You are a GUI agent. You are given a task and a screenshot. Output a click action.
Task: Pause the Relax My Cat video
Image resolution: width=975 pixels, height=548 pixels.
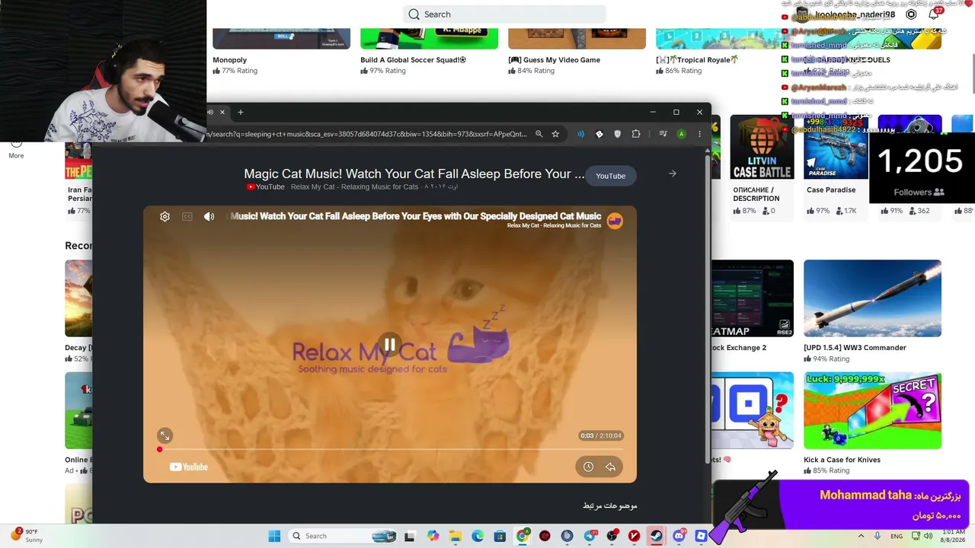click(x=389, y=345)
